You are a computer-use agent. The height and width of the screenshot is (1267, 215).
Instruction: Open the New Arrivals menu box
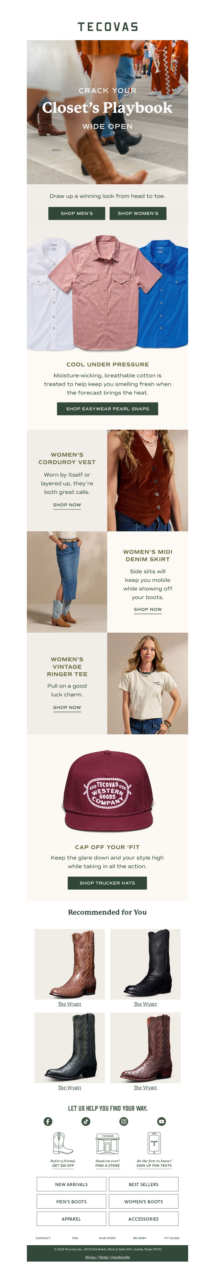click(x=71, y=1184)
